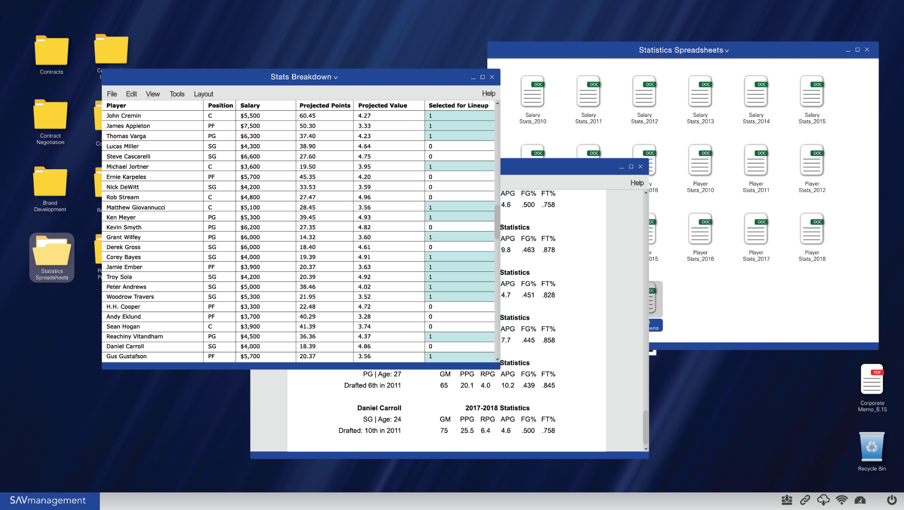Click the Wi-Fi icon in the taskbar
The width and height of the screenshot is (904, 510).
coord(842,500)
